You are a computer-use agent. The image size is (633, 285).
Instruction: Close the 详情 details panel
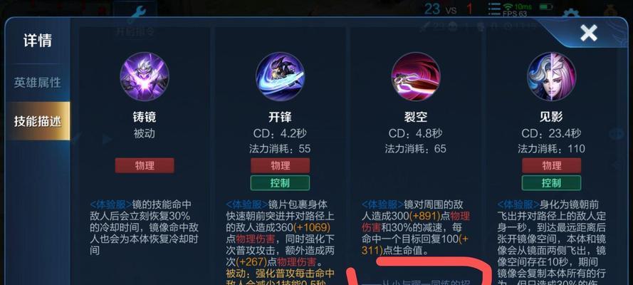coord(589,33)
